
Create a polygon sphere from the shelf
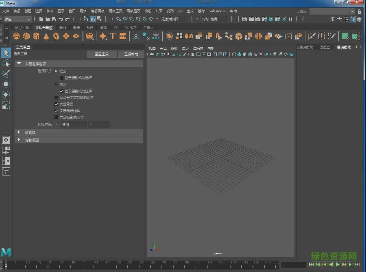pos(16,36)
